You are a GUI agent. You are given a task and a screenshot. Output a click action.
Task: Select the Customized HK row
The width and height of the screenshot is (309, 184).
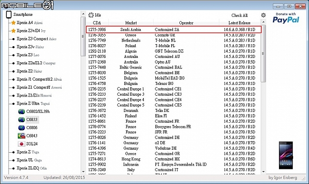(x=173, y=159)
